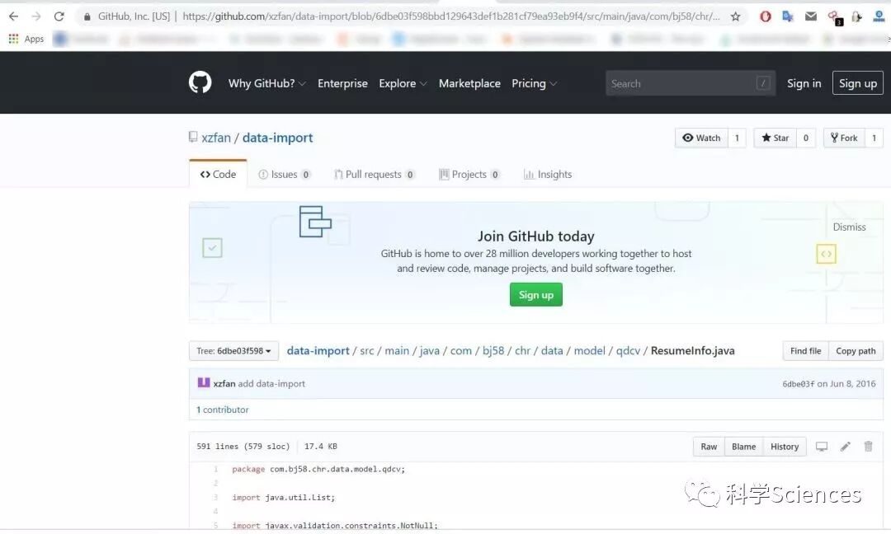891x534 pixels.
Task: Open the data-import repository title link
Action: [x=277, y=138]
